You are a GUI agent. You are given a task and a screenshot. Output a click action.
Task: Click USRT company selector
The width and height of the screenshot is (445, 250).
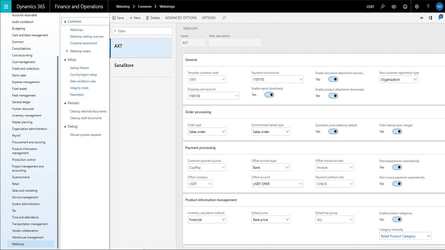(370, 7)
